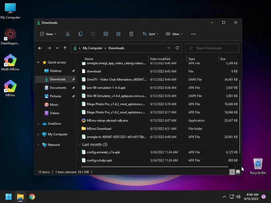The image size is (271, 203).
Task: Click the Copy icon in toolbar
Action: (80, 34)
